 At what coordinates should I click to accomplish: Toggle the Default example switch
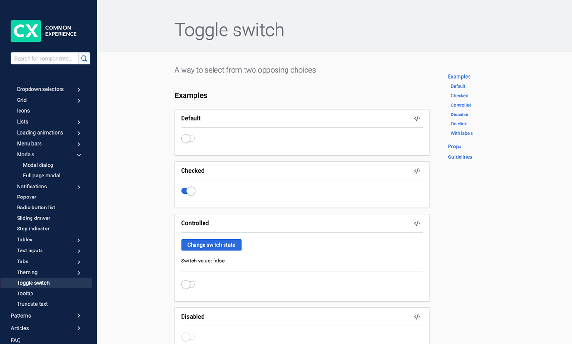tap(188, 139)
